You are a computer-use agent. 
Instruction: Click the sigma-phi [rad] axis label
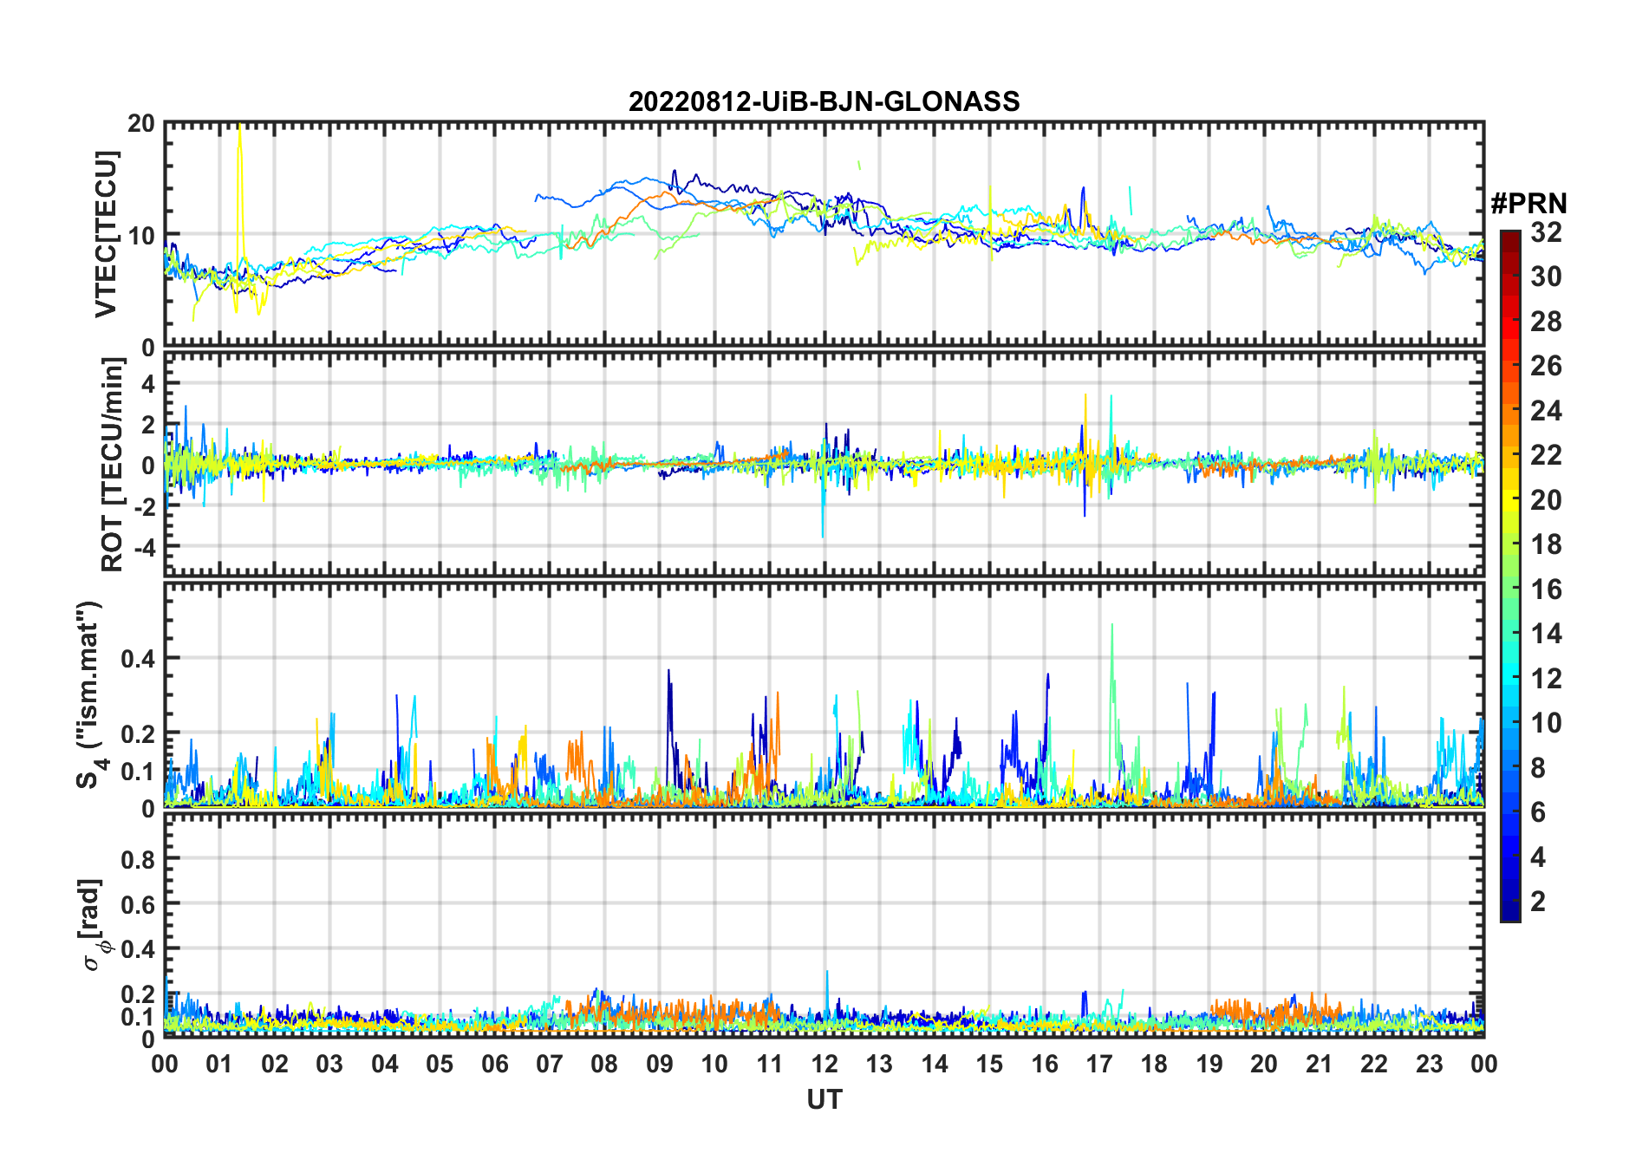point(94,924)
